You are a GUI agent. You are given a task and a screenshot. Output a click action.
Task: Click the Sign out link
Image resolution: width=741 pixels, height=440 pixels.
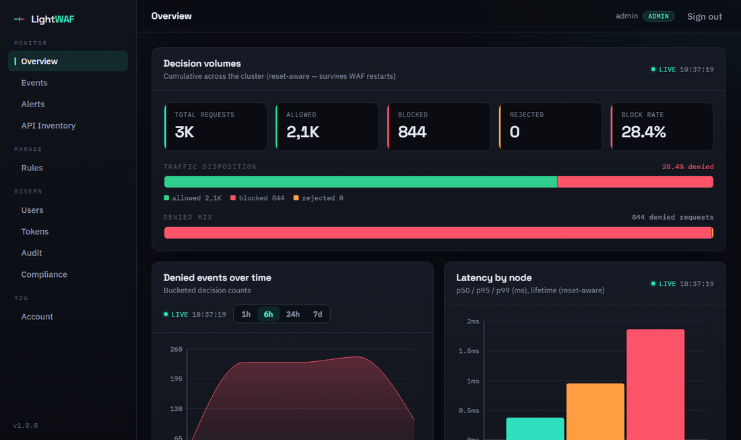click(x=704, y=17)
